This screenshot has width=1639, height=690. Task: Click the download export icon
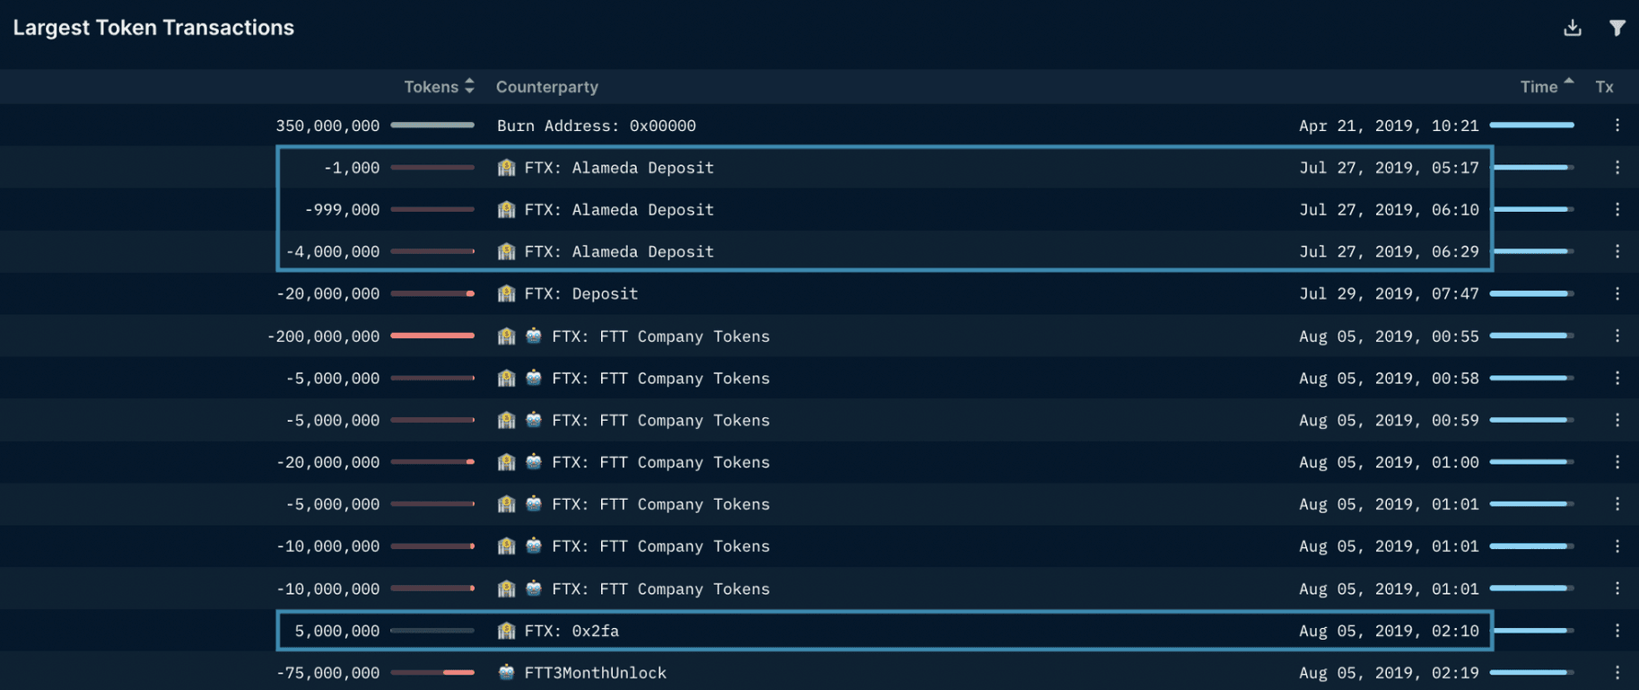point(1573,28)
